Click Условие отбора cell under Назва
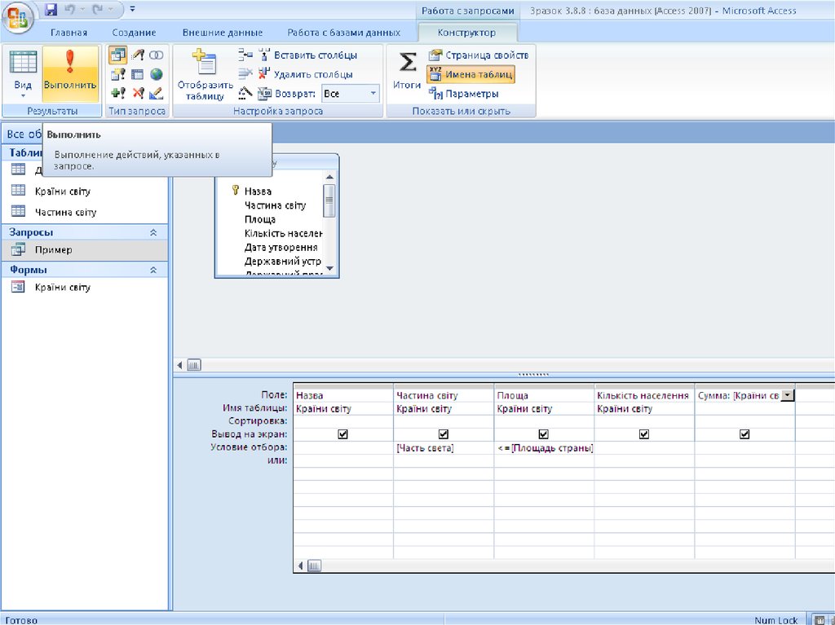 click(342, 448)
